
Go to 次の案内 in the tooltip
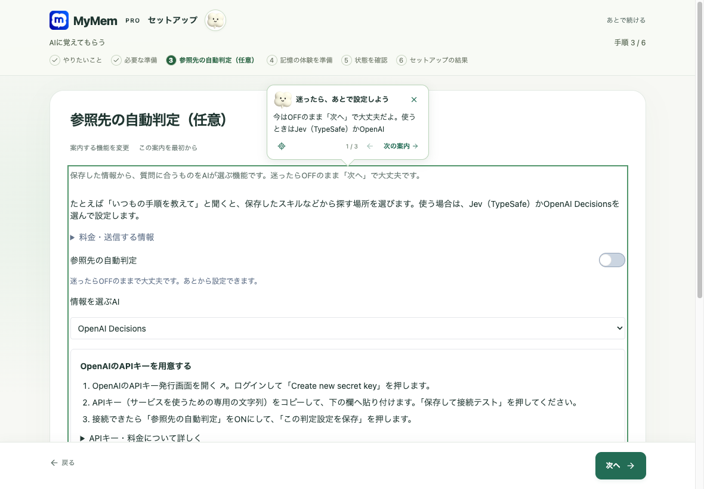(x=401, y=146)
